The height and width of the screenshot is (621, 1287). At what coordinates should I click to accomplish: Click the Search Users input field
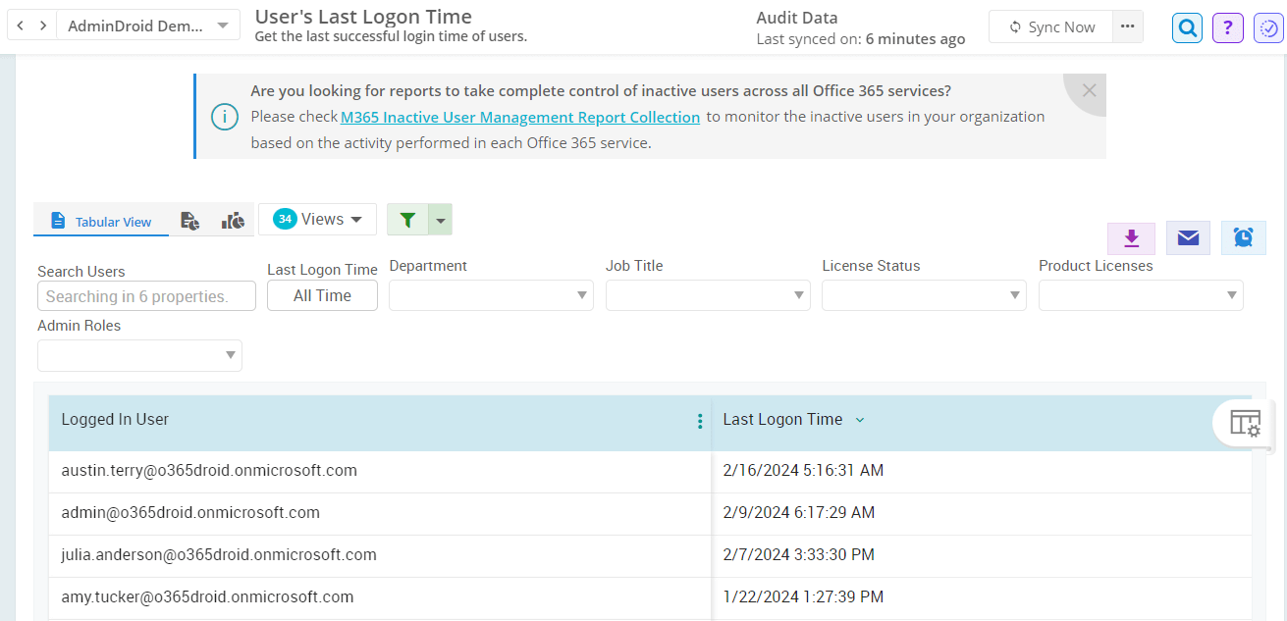click(x=146, y=296)
